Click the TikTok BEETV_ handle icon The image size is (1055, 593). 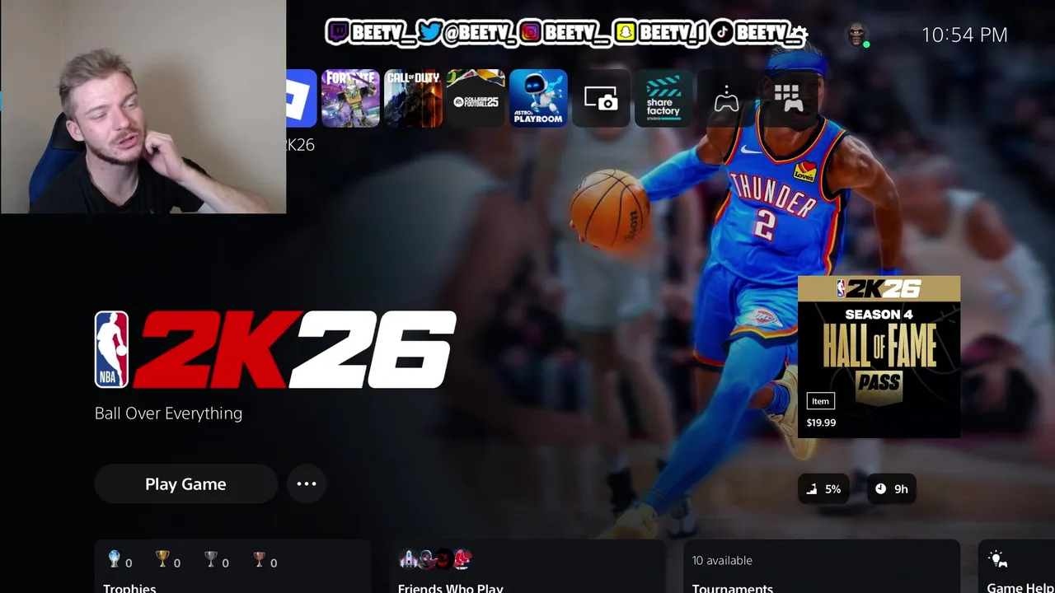pos(722,33)
